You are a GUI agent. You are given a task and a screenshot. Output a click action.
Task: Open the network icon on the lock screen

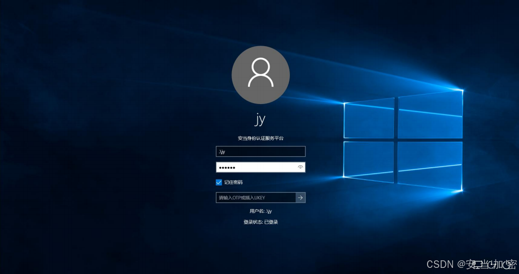point(478,265)
